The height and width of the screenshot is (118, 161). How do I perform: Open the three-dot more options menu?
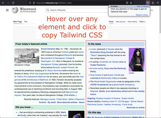pos(152,10)
